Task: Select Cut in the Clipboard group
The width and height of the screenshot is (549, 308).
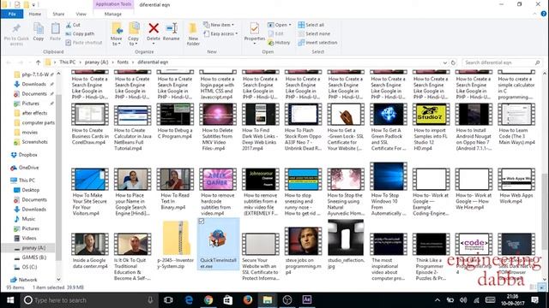Action: 73,25
